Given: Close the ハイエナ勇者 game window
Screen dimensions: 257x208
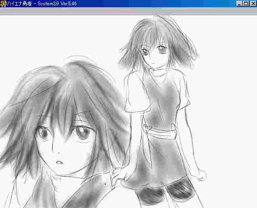Looking at the screenshot, I should coord(252,4).
